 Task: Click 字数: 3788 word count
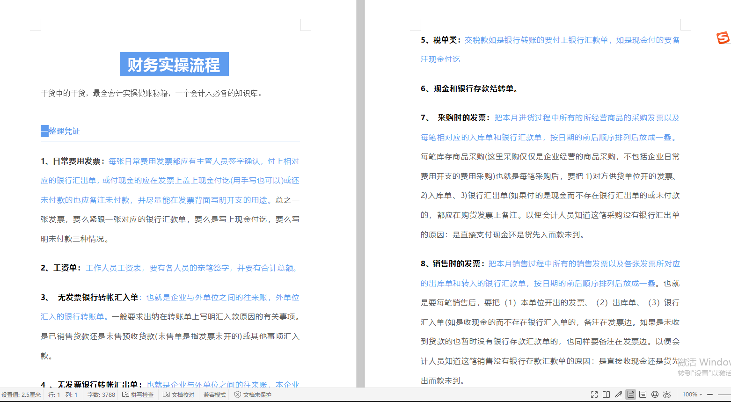101,395
